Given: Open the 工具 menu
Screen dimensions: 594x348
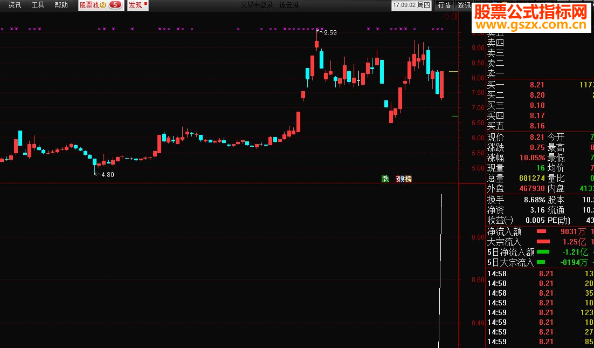Looking at the screenshot, I should pos(38,5).
